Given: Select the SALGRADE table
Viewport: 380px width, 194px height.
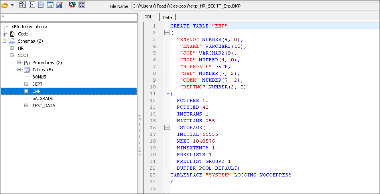Looking at the screenshot, I should [x=43, y=98].
